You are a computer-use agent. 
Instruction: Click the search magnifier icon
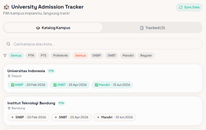(x=8, y=44)
